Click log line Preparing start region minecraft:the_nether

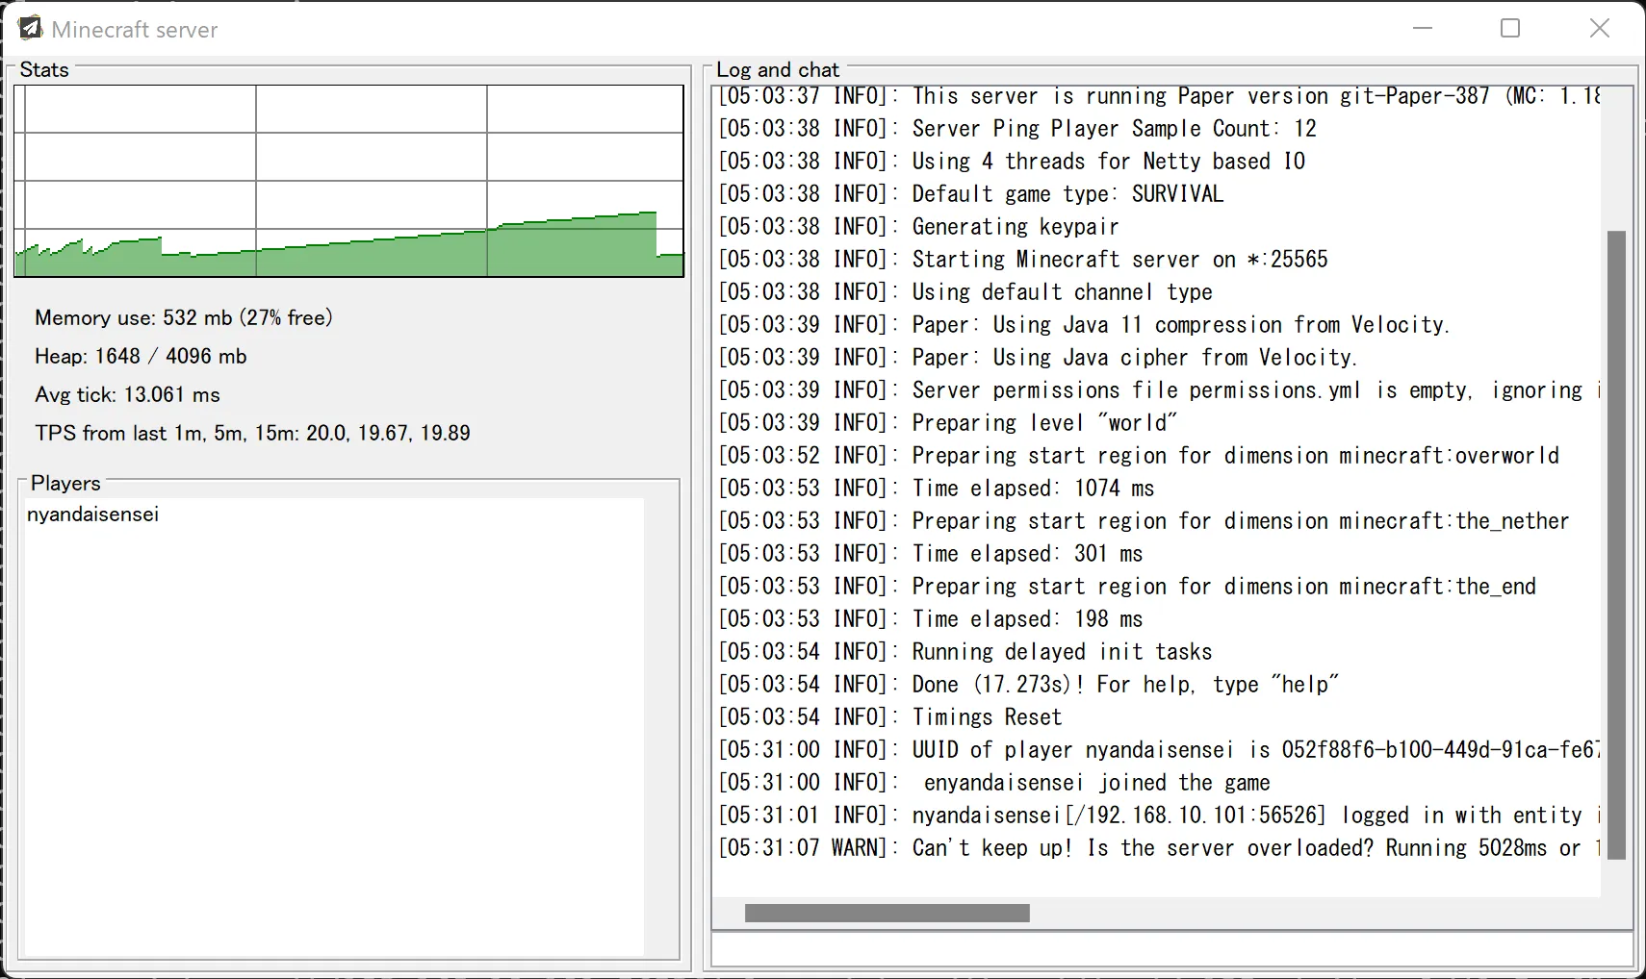click(x=1144, y=521)
